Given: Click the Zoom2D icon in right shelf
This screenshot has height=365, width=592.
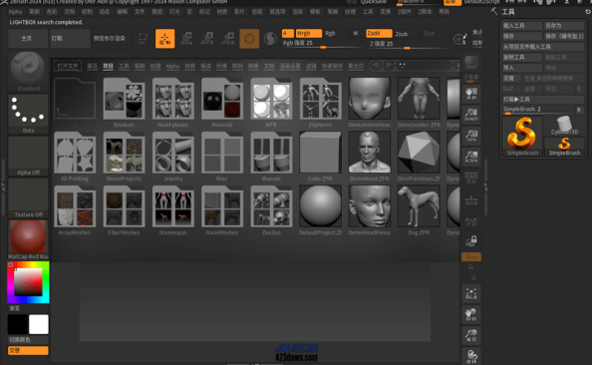Looking at the screenshot, I should tap(471, 115).
